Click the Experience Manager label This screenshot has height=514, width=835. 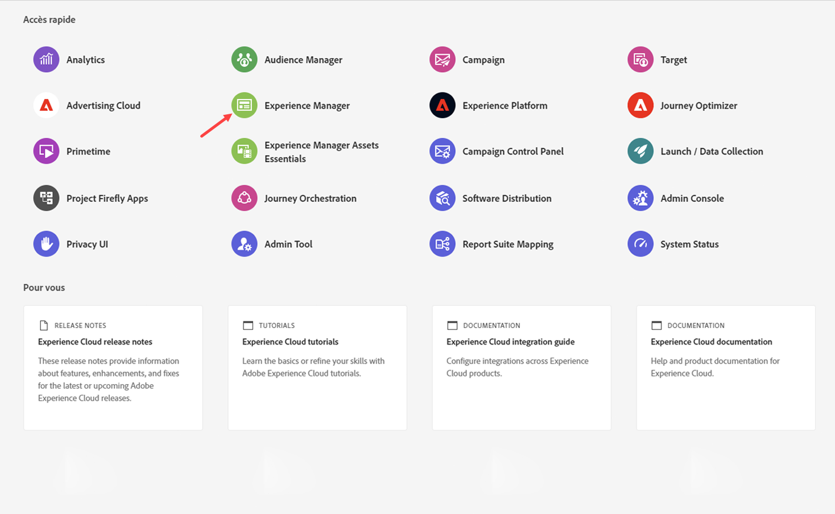(307, 105)
